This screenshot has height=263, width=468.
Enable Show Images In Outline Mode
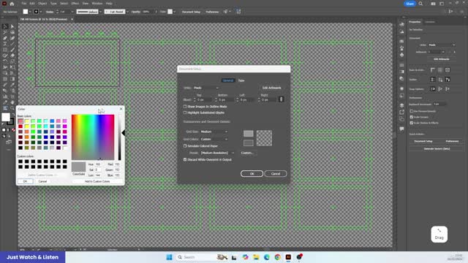[185, 107]
